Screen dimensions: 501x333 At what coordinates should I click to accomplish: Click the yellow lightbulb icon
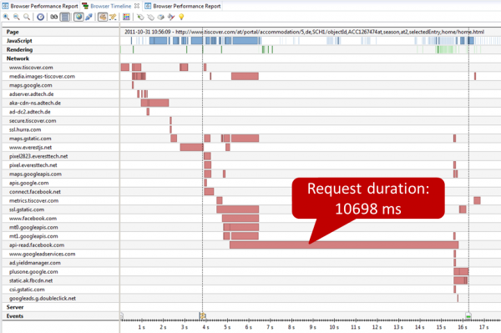[x=181, y=17]
